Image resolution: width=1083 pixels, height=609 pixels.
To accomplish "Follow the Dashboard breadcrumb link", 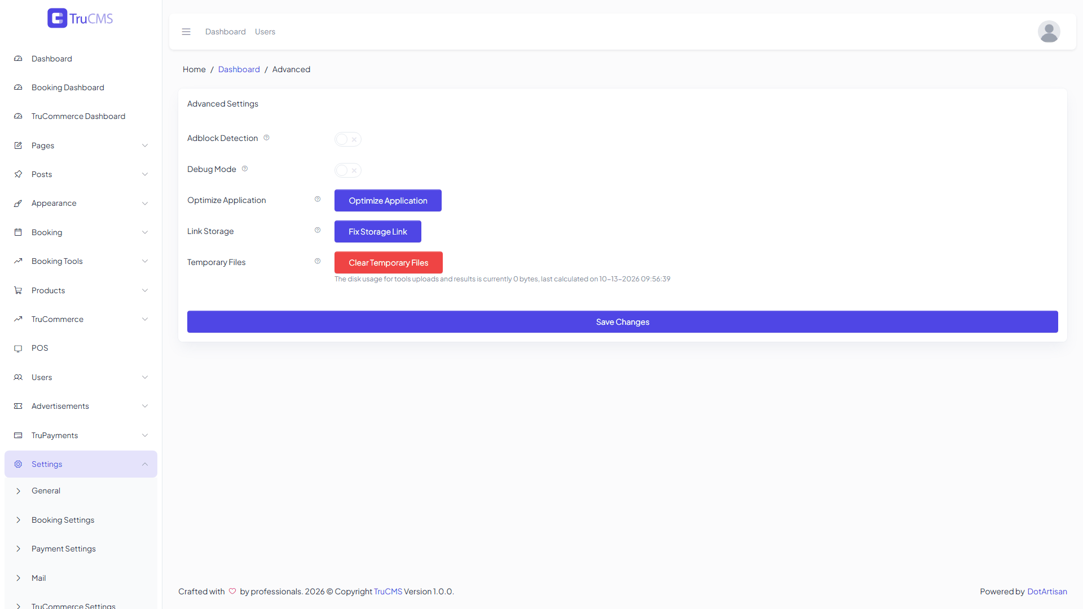I will click(x=239, y=69).
